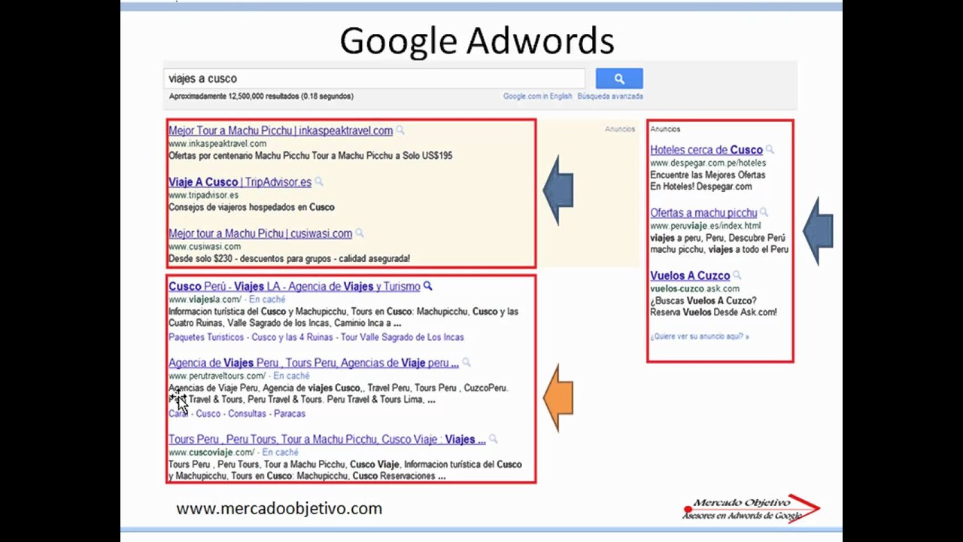
Task: Open 'Consultas' sitelink
Action: tap(247, 414)
